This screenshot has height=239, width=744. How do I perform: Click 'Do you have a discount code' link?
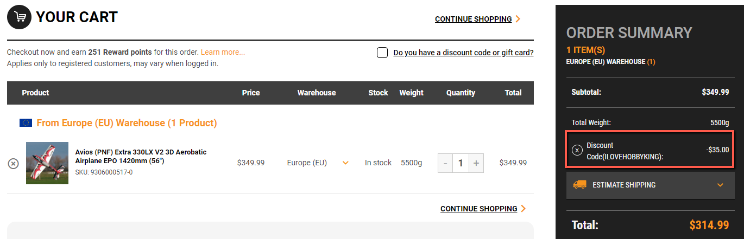(x=463, y=53)
